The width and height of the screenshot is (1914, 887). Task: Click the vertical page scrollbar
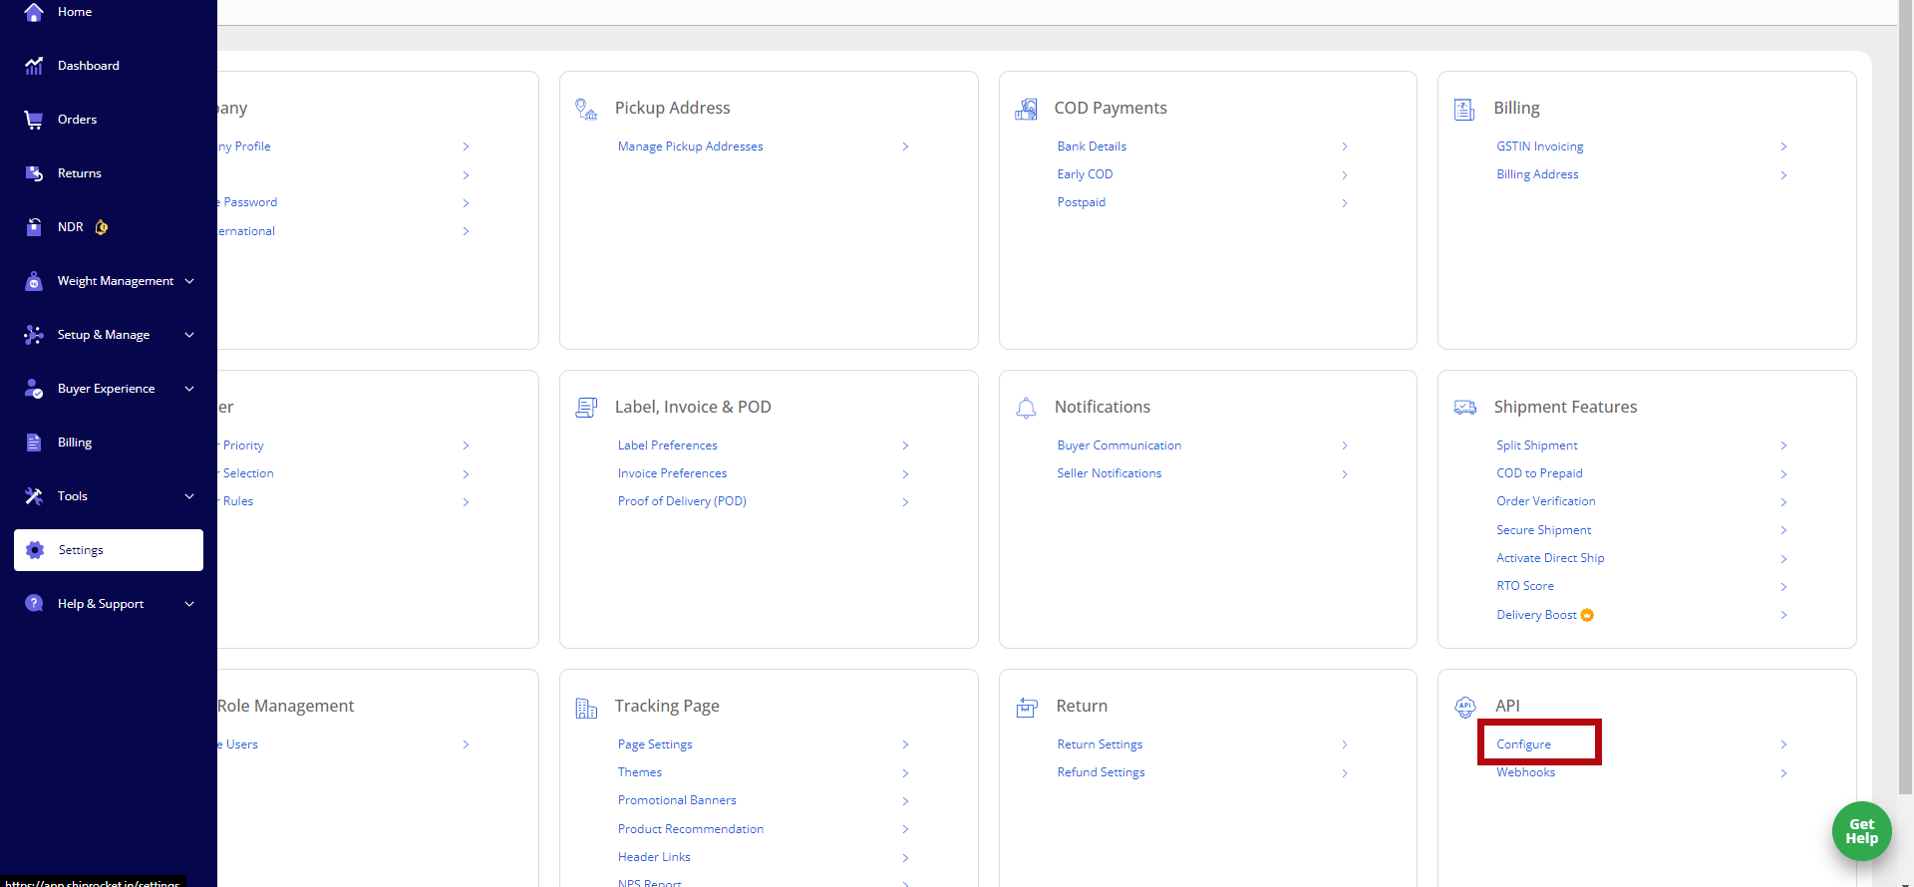point(1905,399)
